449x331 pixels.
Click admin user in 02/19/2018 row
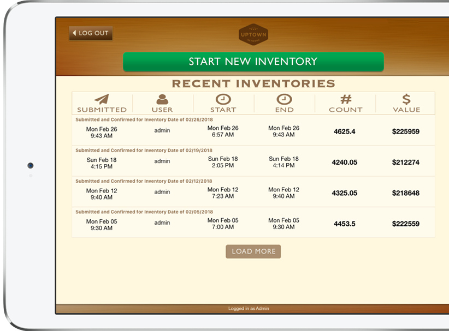click(x=162, y=161)
